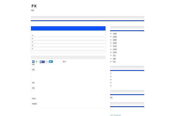The width and height of the screenshot is (175, 116).
Task: Open the category showing (8) posts
Action: coord(114,59)
